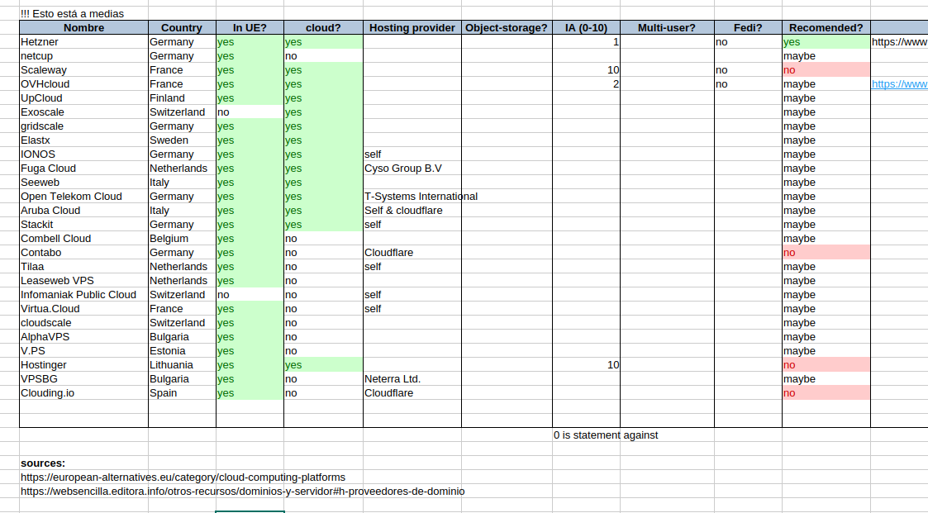Screen dimensions: 928x513
Task: Select the european-alternatives.eu source URL cell
Action: [183, 477]
